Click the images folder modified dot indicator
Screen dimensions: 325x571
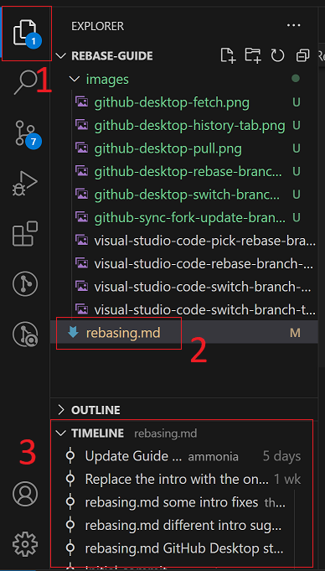click(296, 78)
